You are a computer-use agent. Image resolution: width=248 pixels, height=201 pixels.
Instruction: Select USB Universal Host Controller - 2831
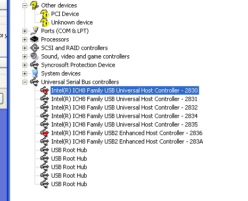tap(125, 99)
